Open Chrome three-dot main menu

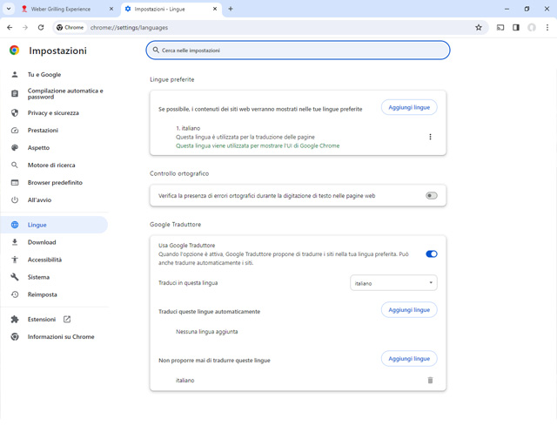(547, 27)
